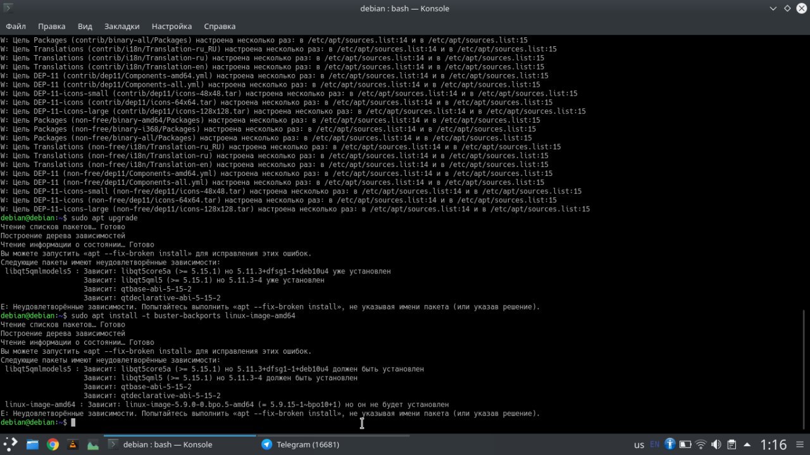Click the contrib 'icons-128x128.tar' warning line
The height and width of the screenshot is (455, 810).
click(x=293, y=111)
